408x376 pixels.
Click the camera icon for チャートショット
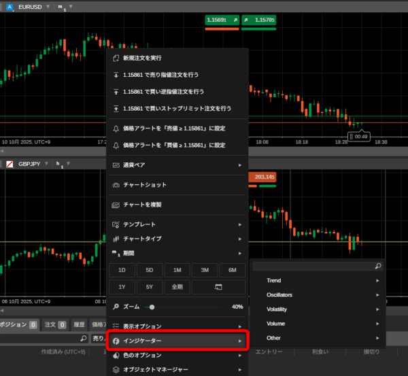pos(116,184)
